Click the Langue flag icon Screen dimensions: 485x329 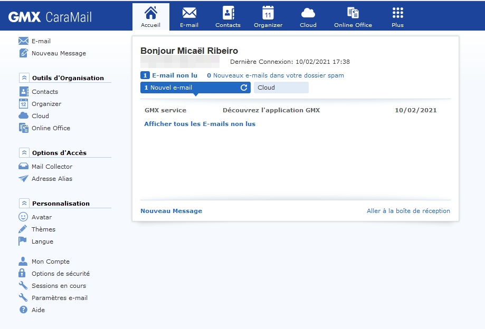pyautogui.click(x=23, y=241)
